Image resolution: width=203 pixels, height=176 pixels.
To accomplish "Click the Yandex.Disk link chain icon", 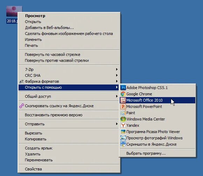I will (21, 106).
